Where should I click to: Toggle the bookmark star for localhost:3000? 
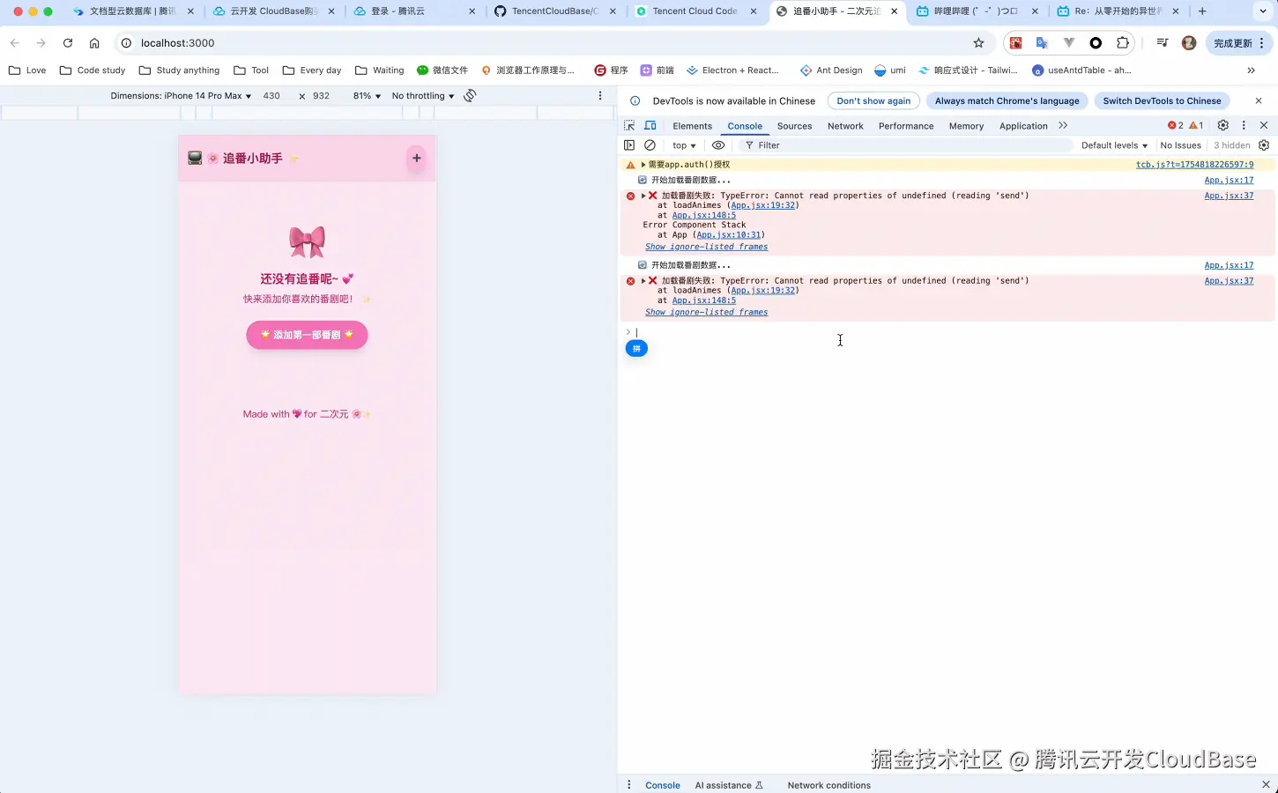(978, 42)
